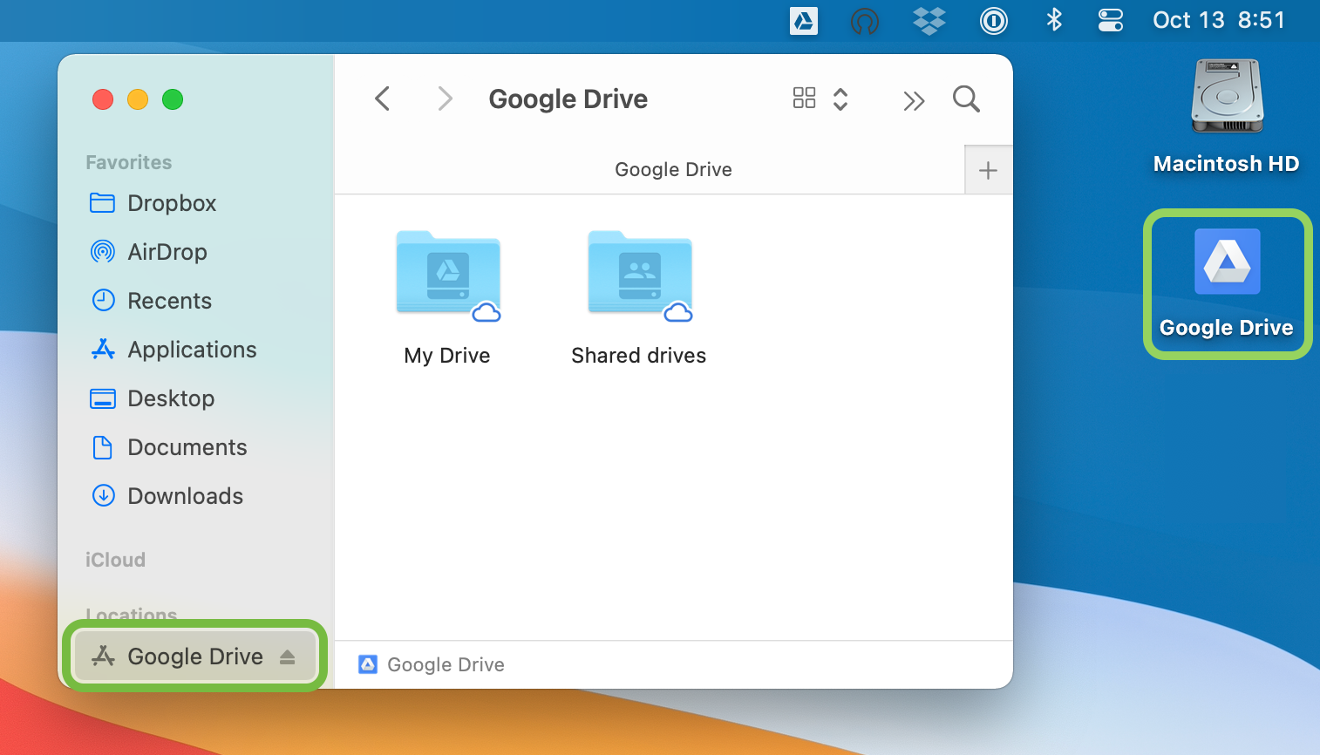This screenshot has width=1320, height=755.
Task: Open Finder search
Action: click(x=966, y=99)
